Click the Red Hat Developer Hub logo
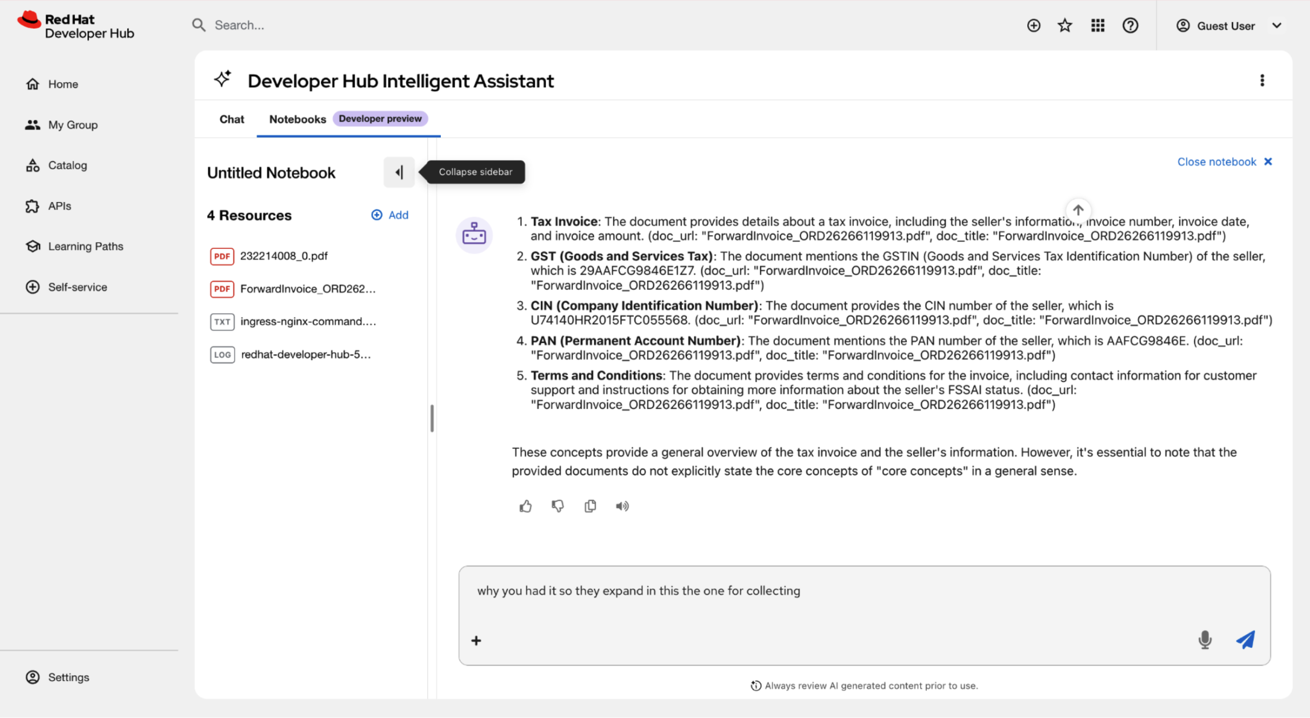 coord(76,26)
